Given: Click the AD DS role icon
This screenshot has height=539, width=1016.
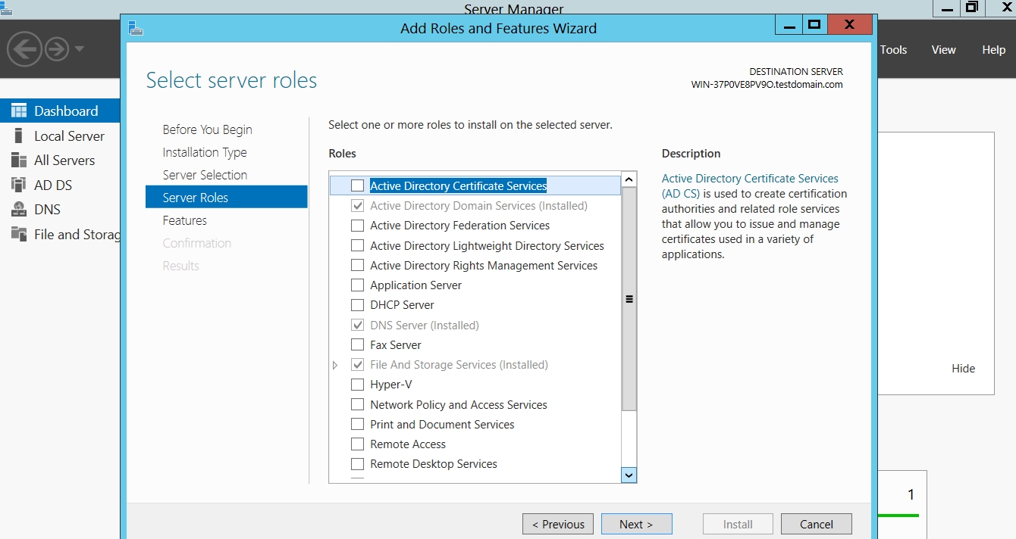Looking at the screenshot, I should coord(19,185).
